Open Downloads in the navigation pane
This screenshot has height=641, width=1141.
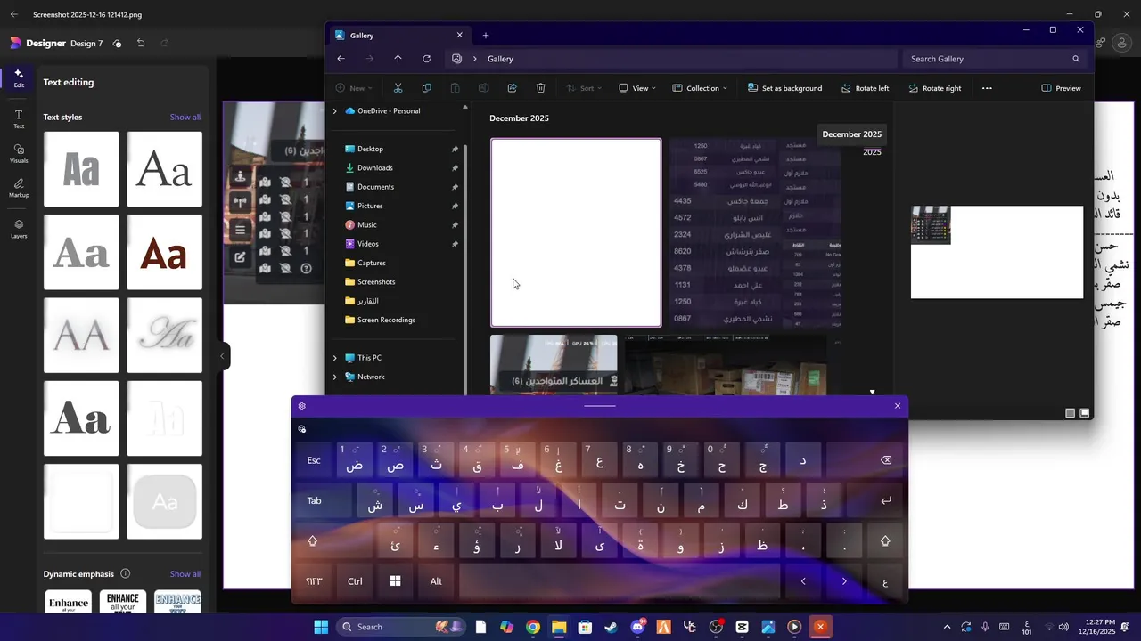coord(374,167)
